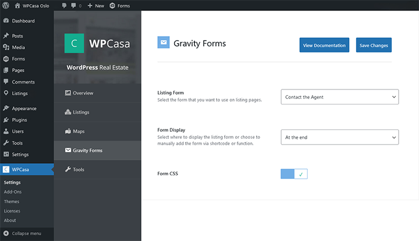
Task: Click the Plugins plug icon
Action: click(x=6, y=120)
